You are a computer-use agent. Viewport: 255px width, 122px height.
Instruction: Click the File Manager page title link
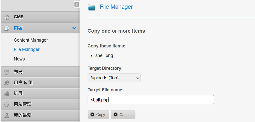[x=116, y=7]
